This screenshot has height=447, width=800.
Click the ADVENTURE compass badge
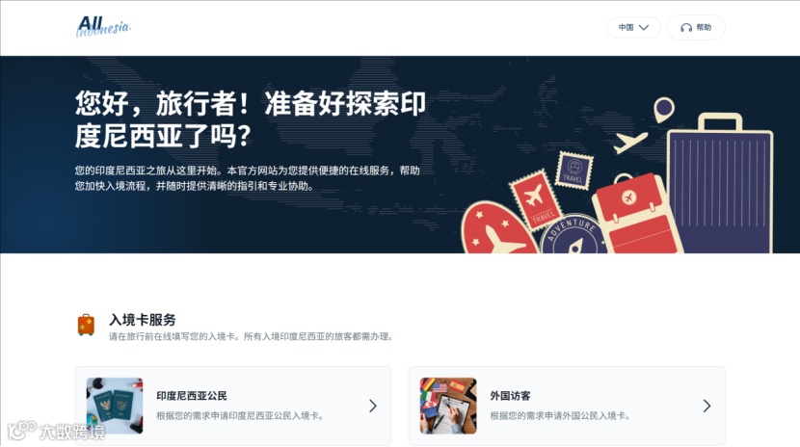573,234
